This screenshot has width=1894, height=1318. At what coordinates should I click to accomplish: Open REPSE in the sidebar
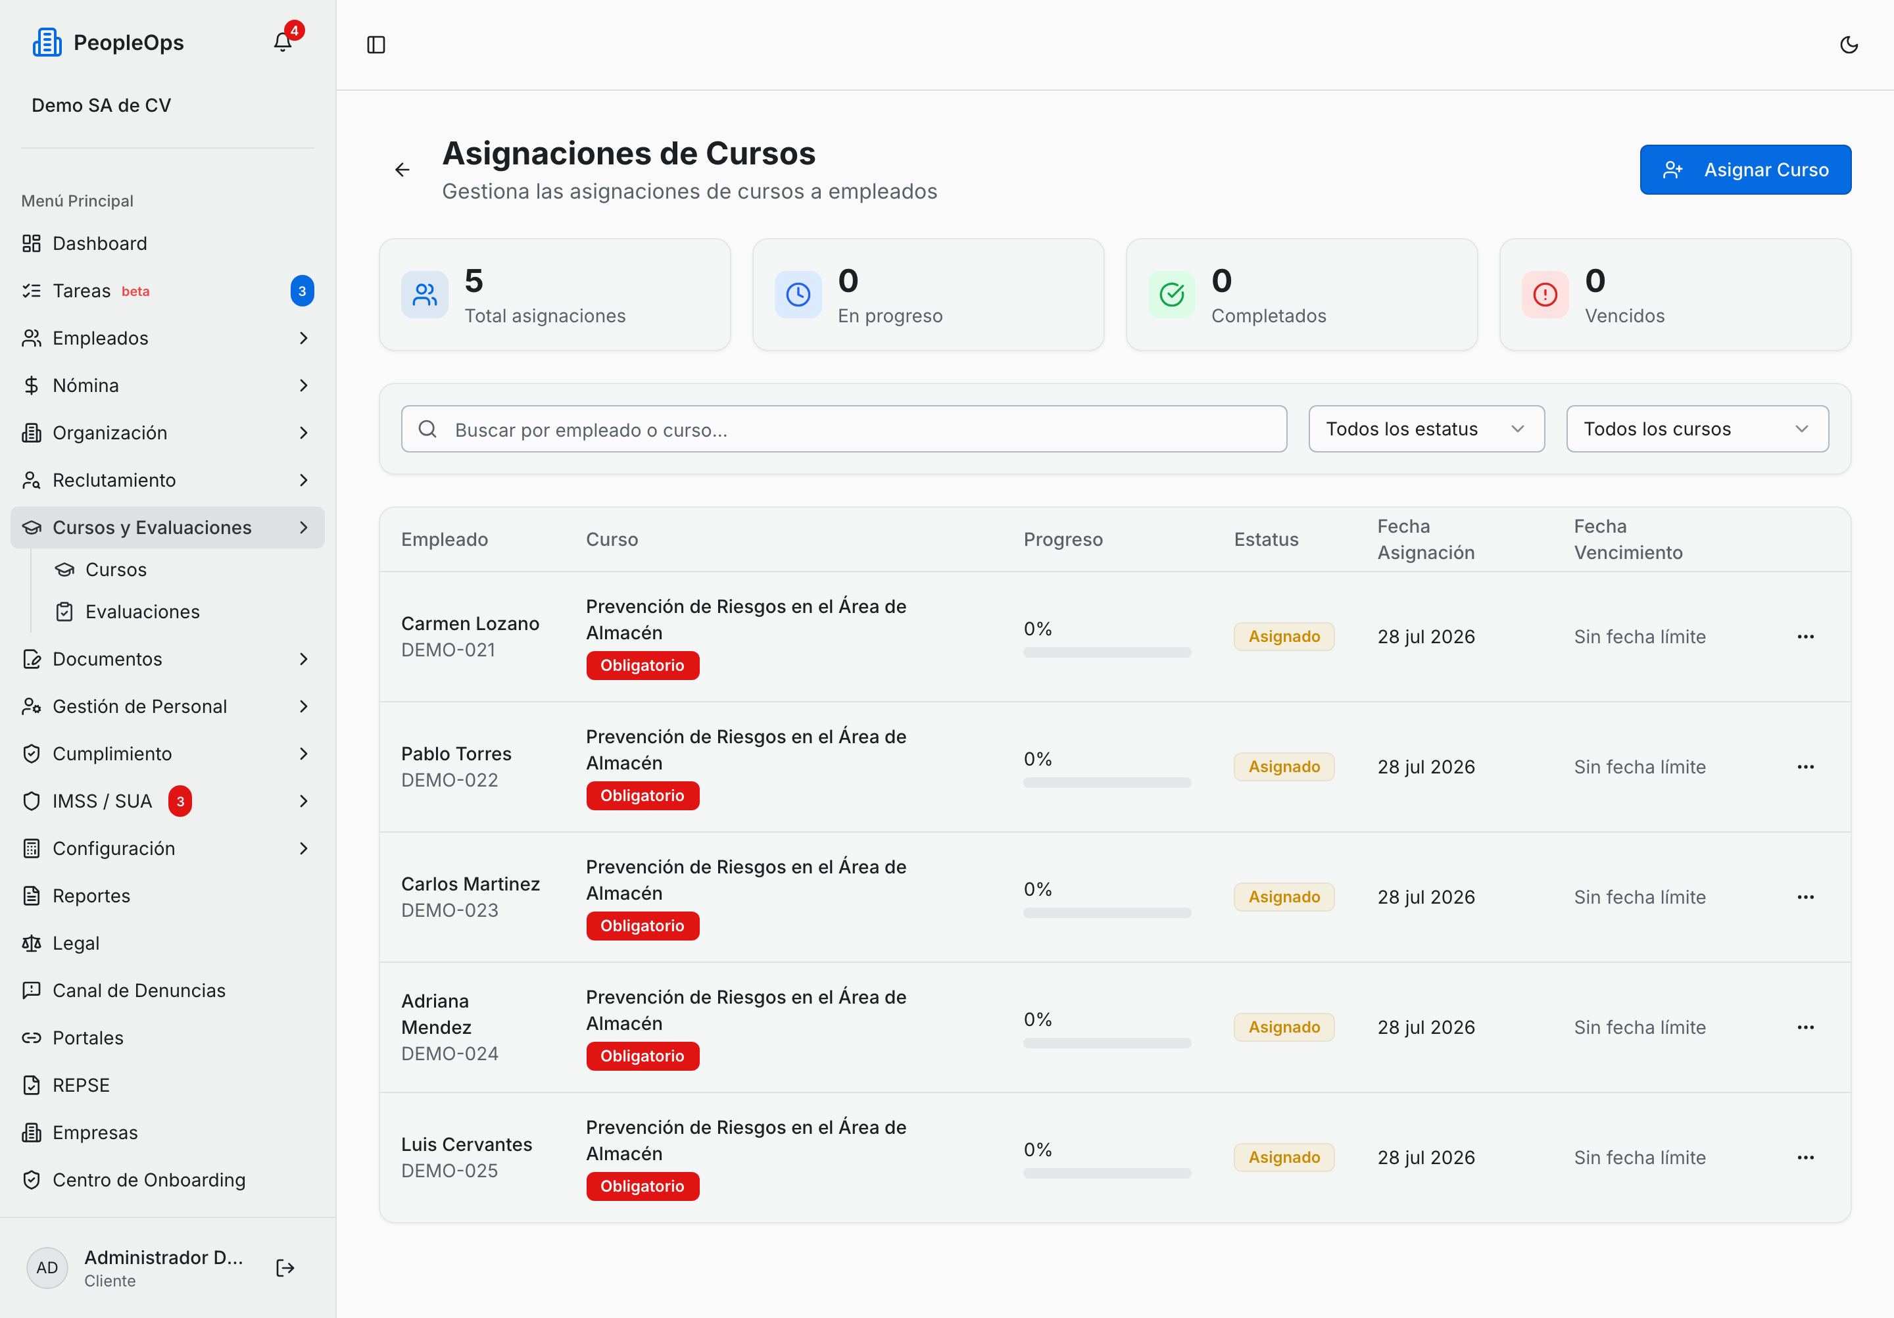point(168,1085)
